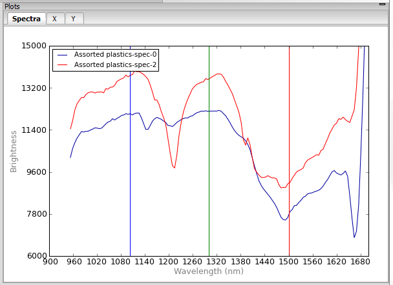
Task: Open the X plot tab
Action: coord(54,19)
